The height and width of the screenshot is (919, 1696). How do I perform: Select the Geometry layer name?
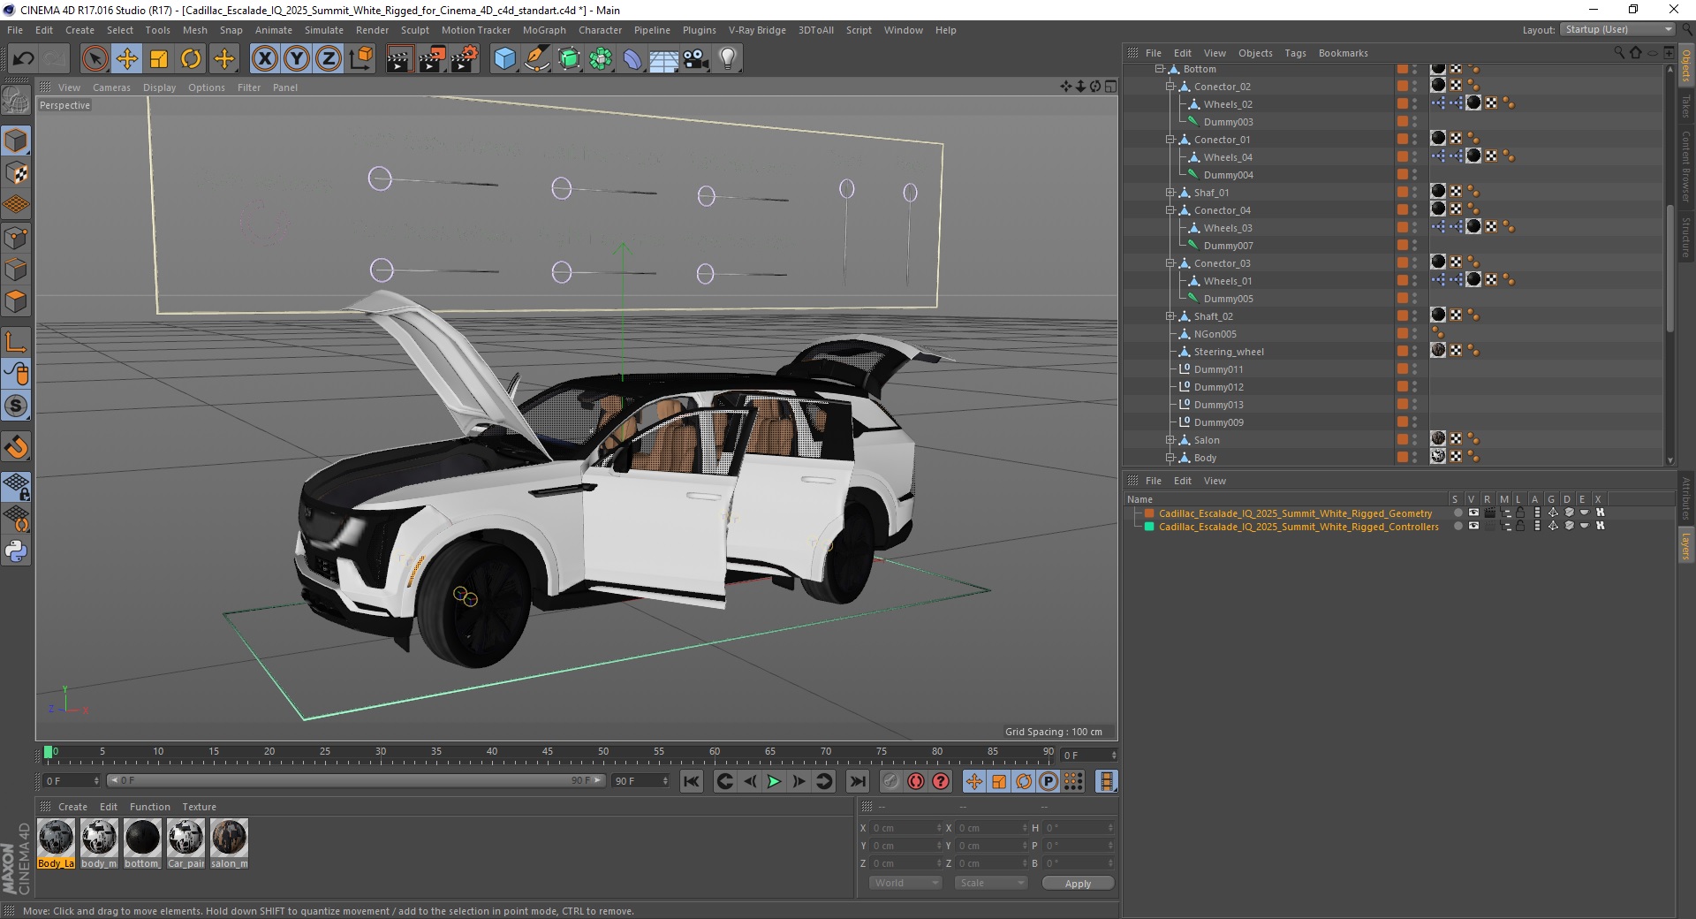tap(1295, 513)
